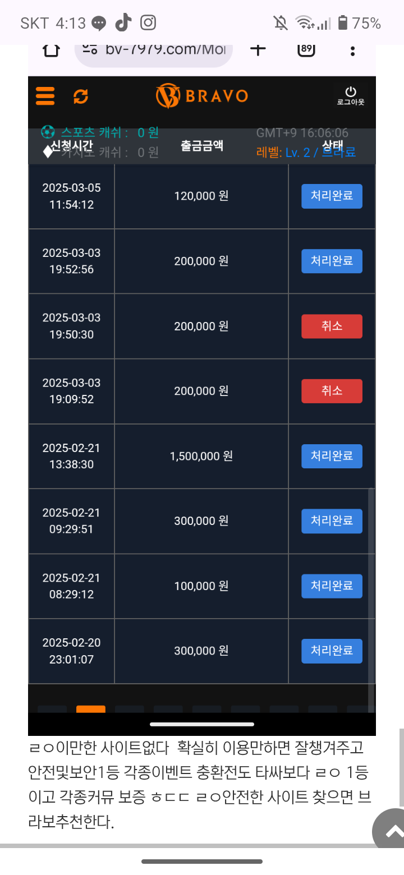Tap 취소 status on 2025-03-03 19:50:30 row
The width and height of the screenshot is (404, 875).
tap(332, 326)
